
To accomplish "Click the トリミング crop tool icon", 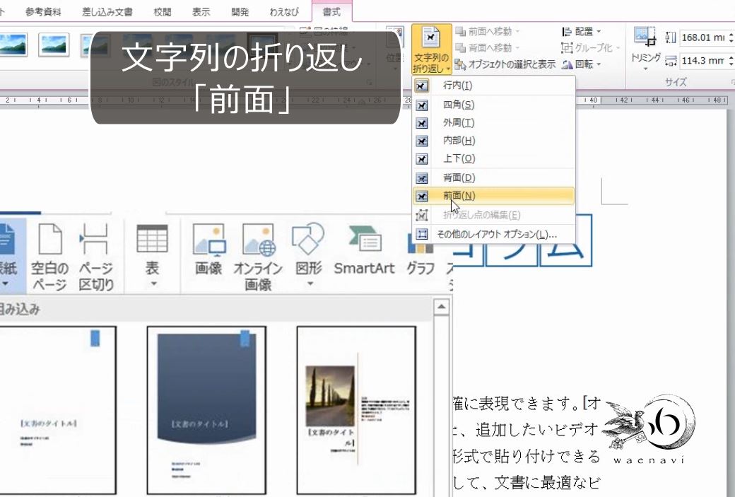I will 645,37.
